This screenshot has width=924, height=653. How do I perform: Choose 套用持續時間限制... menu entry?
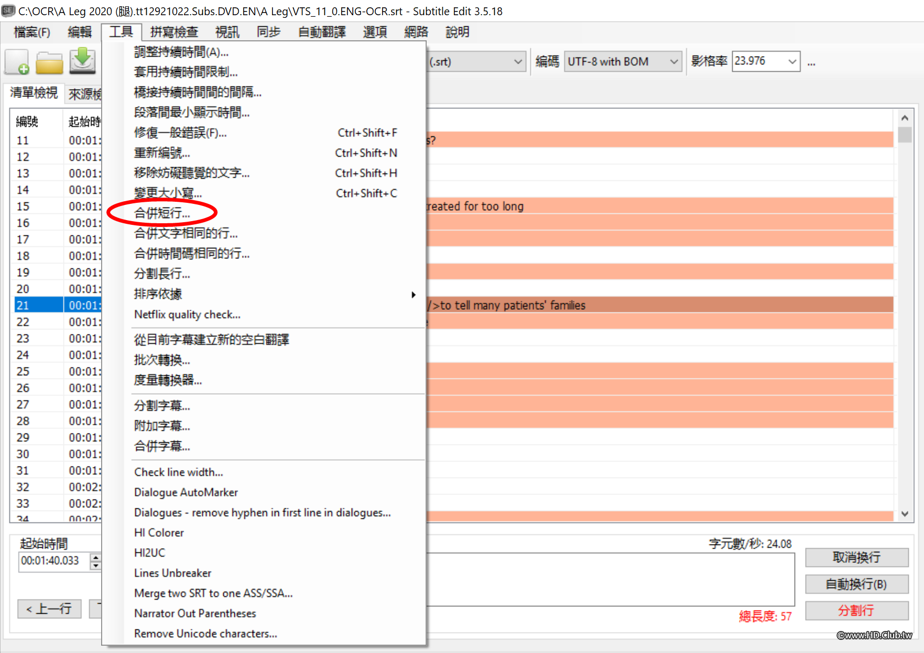[x=265, y=72]
